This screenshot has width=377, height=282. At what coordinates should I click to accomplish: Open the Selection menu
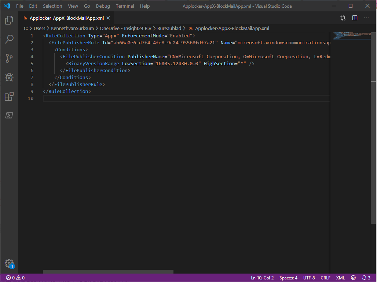52,6
